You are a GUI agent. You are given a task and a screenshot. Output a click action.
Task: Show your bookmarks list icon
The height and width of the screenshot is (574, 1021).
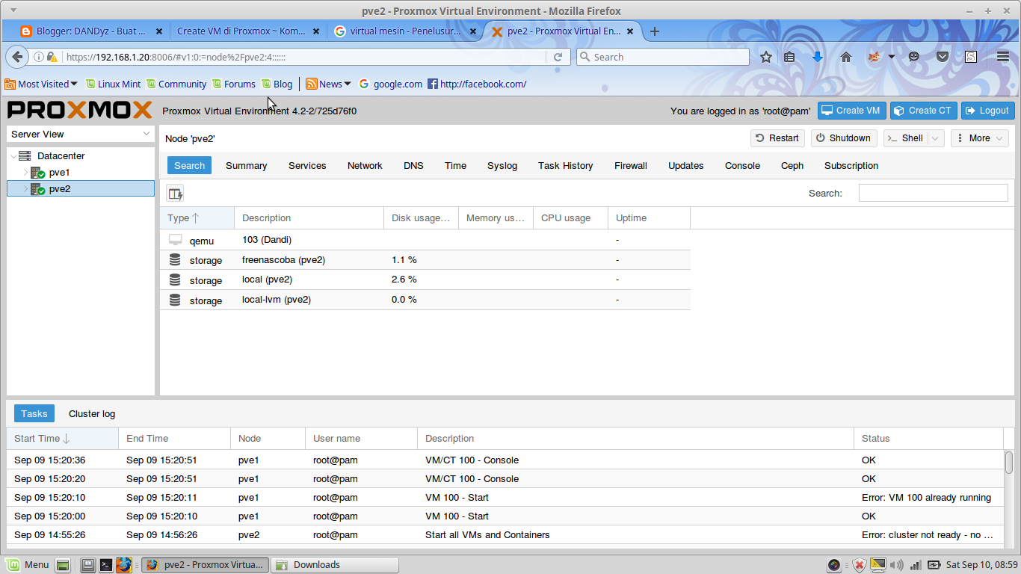coord(789,57)
